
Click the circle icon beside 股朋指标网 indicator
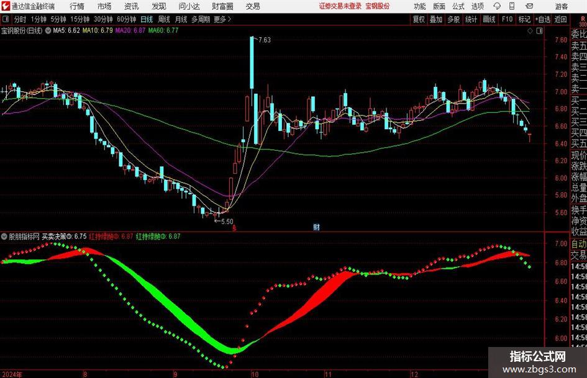pyautogui.click(x=4, y=236)
